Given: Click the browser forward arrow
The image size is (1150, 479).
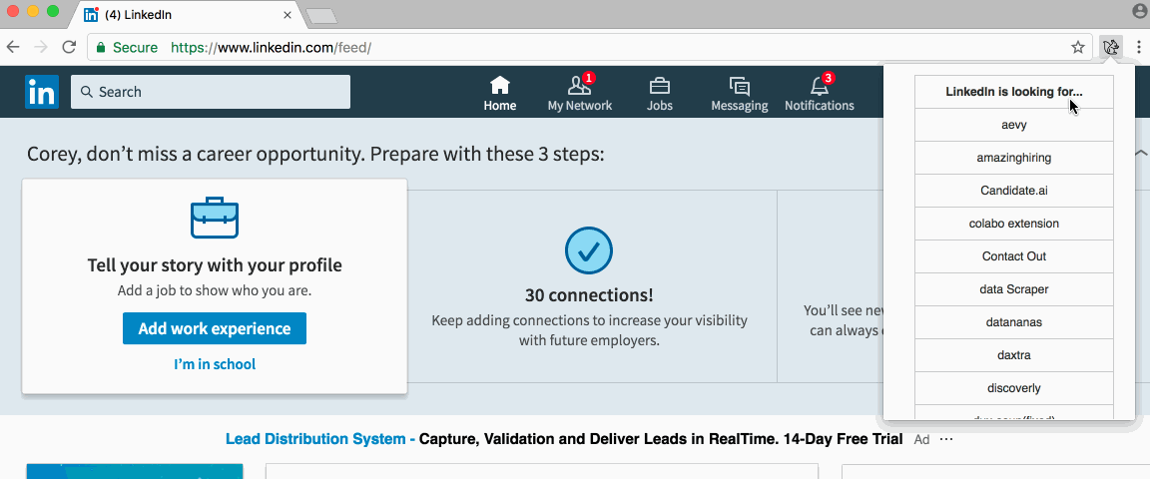Looking at the screenshot, I should click(41, 47).
